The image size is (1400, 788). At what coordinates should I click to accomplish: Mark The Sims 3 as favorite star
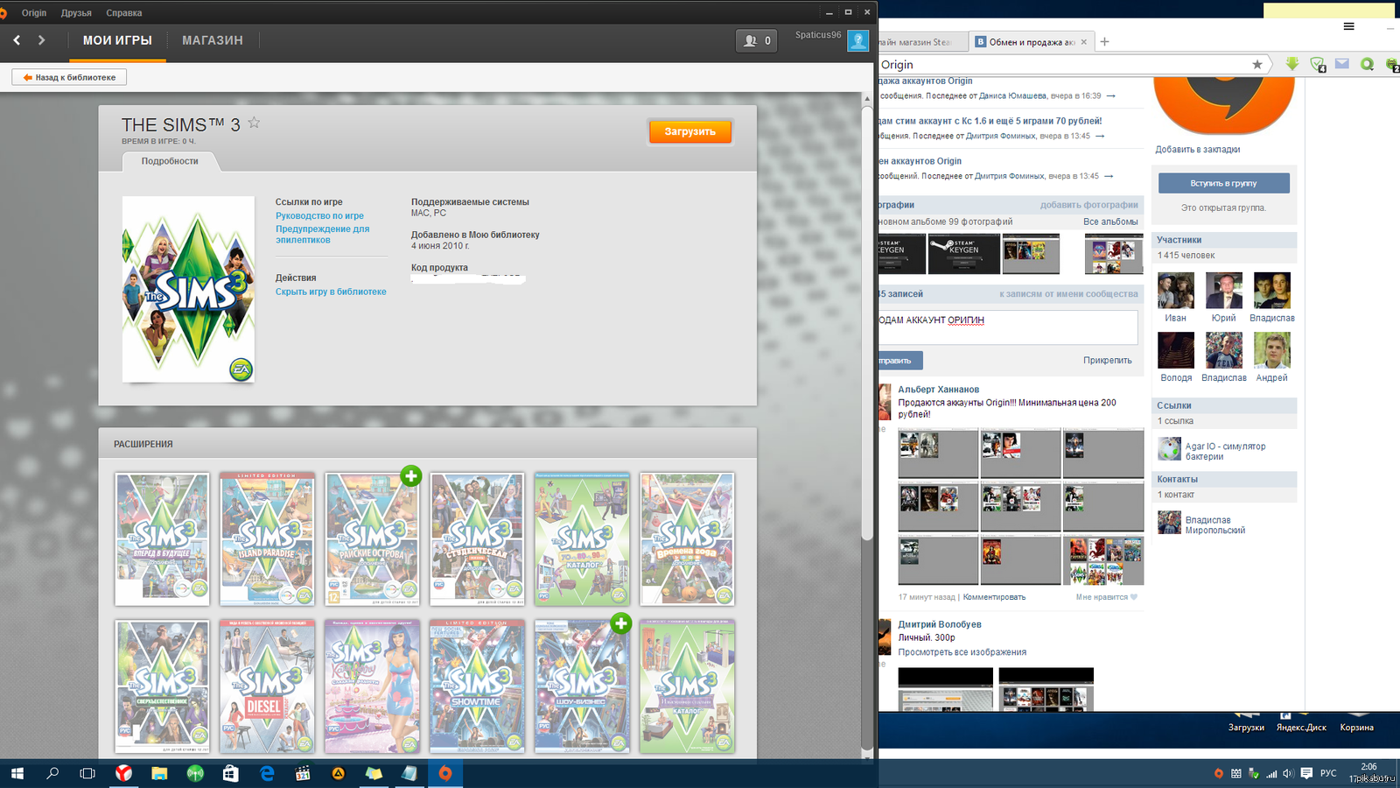tap(254, 123)
